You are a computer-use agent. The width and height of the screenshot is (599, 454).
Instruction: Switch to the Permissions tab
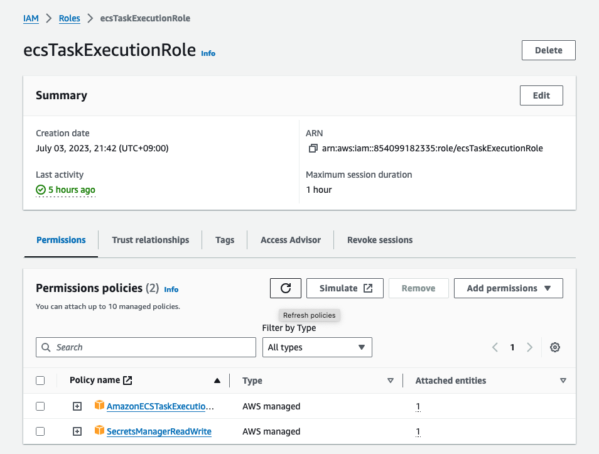point(61,240)
